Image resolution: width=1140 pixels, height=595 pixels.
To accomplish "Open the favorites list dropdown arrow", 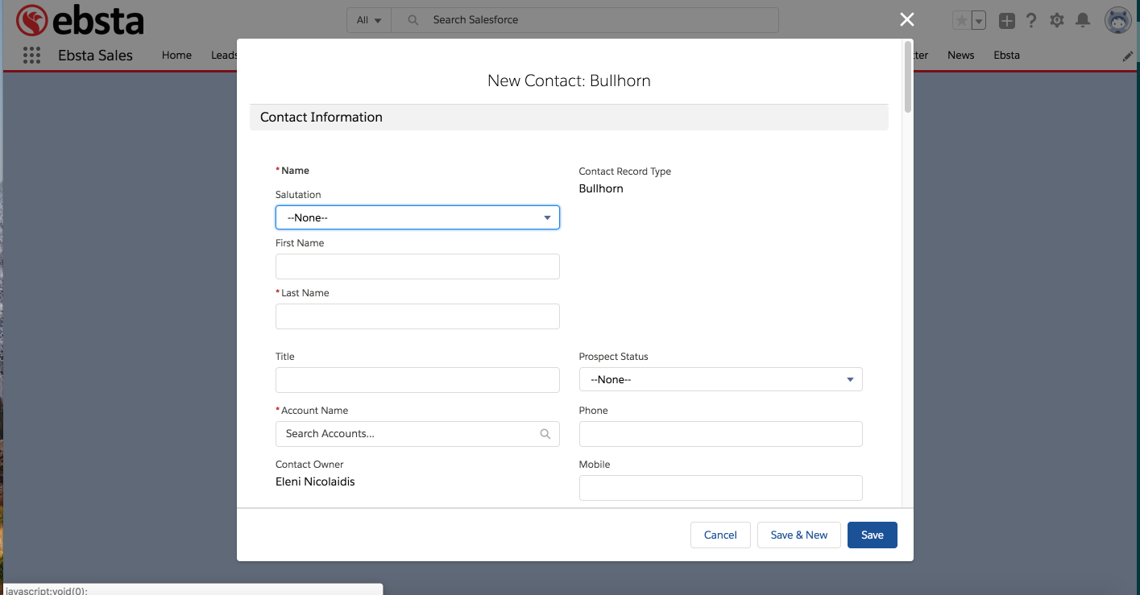I will click(979, 21).
